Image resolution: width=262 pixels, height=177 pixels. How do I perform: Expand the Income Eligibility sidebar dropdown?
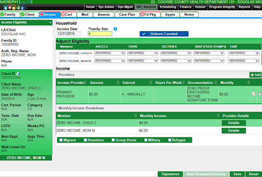tap(50, 22)
